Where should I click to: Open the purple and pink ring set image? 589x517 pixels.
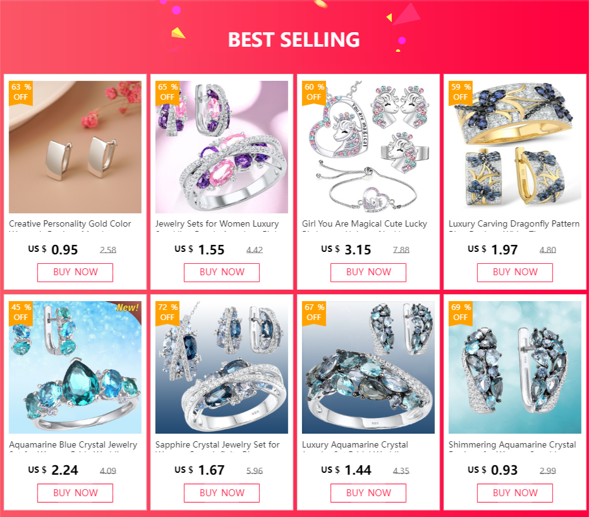coord(222,147)
